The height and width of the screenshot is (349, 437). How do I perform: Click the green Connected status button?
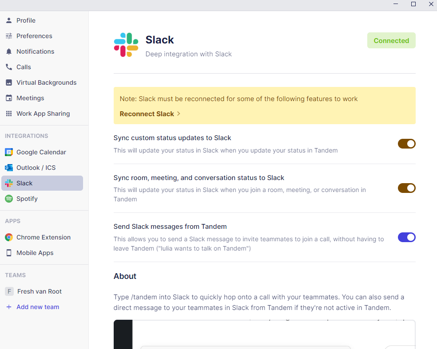click(x=391, y=40)
